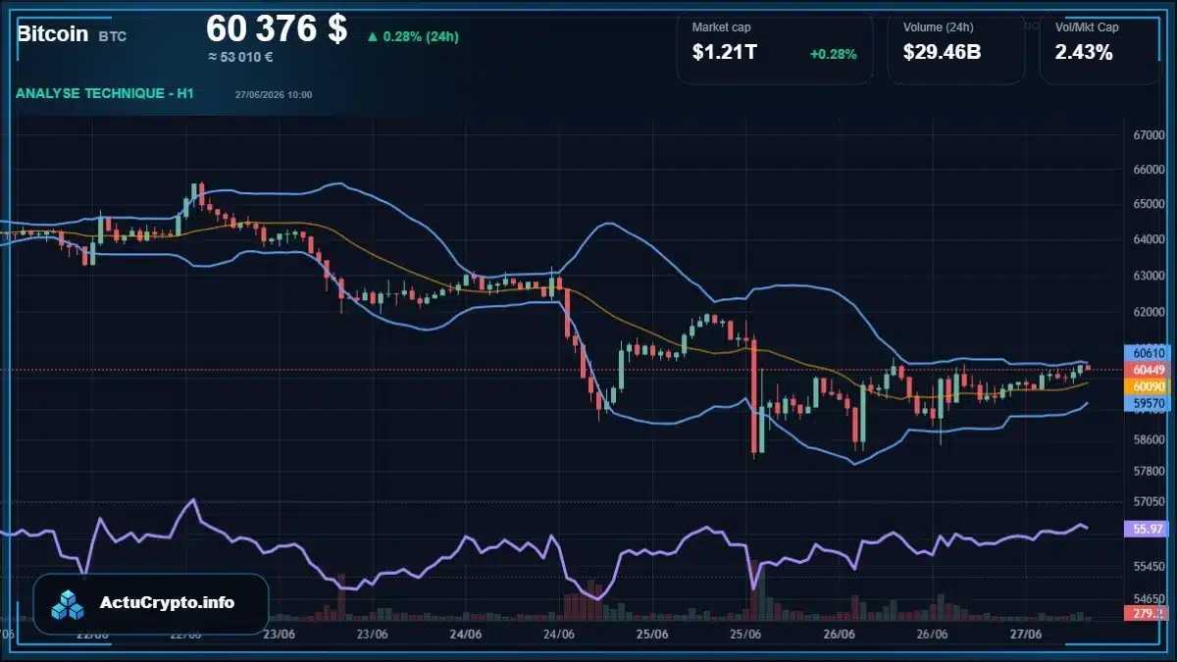Click the 58600 price axis label

(1149, 440)
